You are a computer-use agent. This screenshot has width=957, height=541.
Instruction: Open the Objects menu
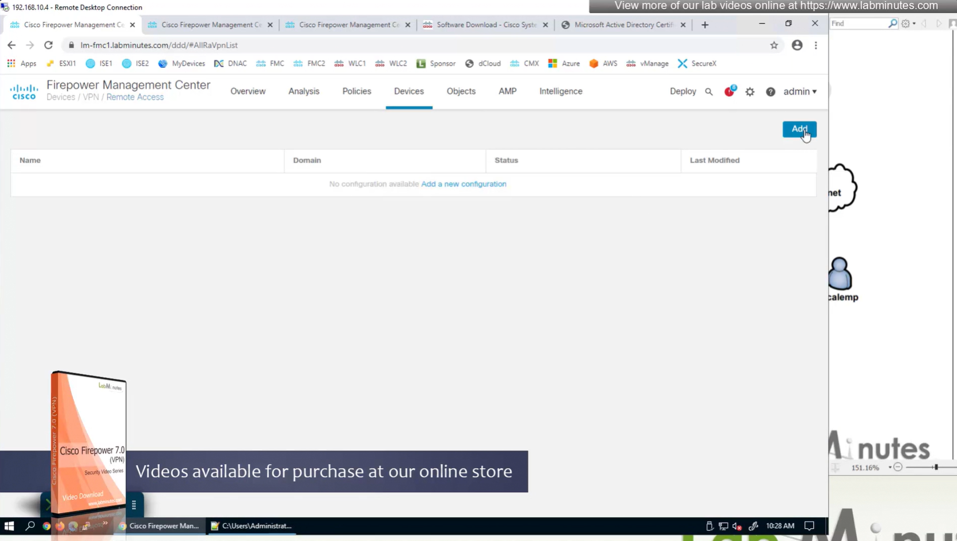point(461,91)
